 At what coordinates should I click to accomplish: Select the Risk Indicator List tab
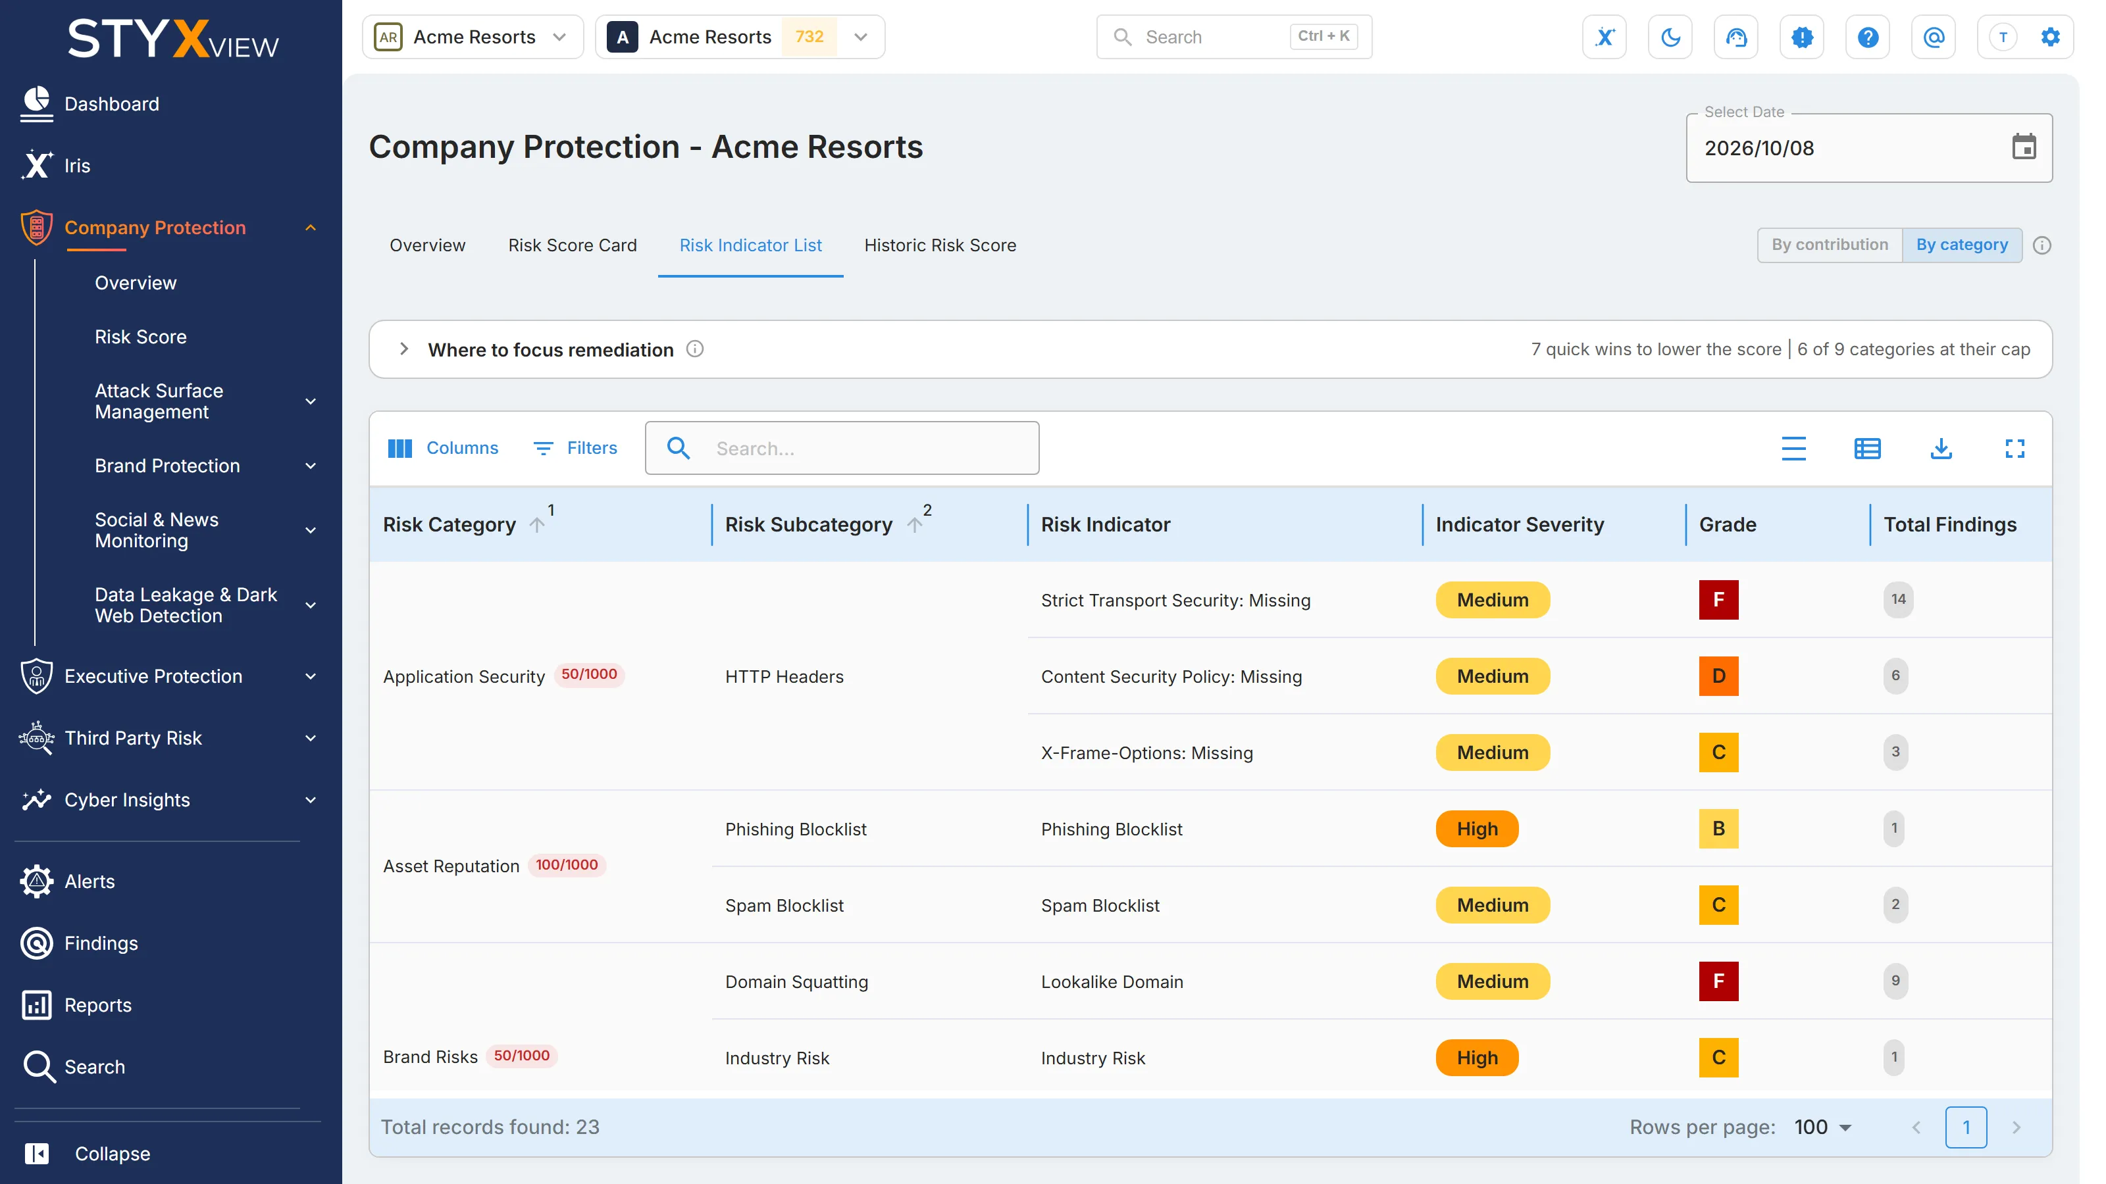tap(750, 245)
